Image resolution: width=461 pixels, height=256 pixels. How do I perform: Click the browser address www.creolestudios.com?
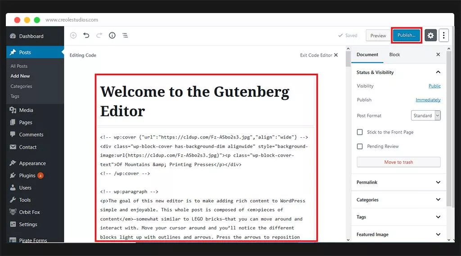point(72,20)
